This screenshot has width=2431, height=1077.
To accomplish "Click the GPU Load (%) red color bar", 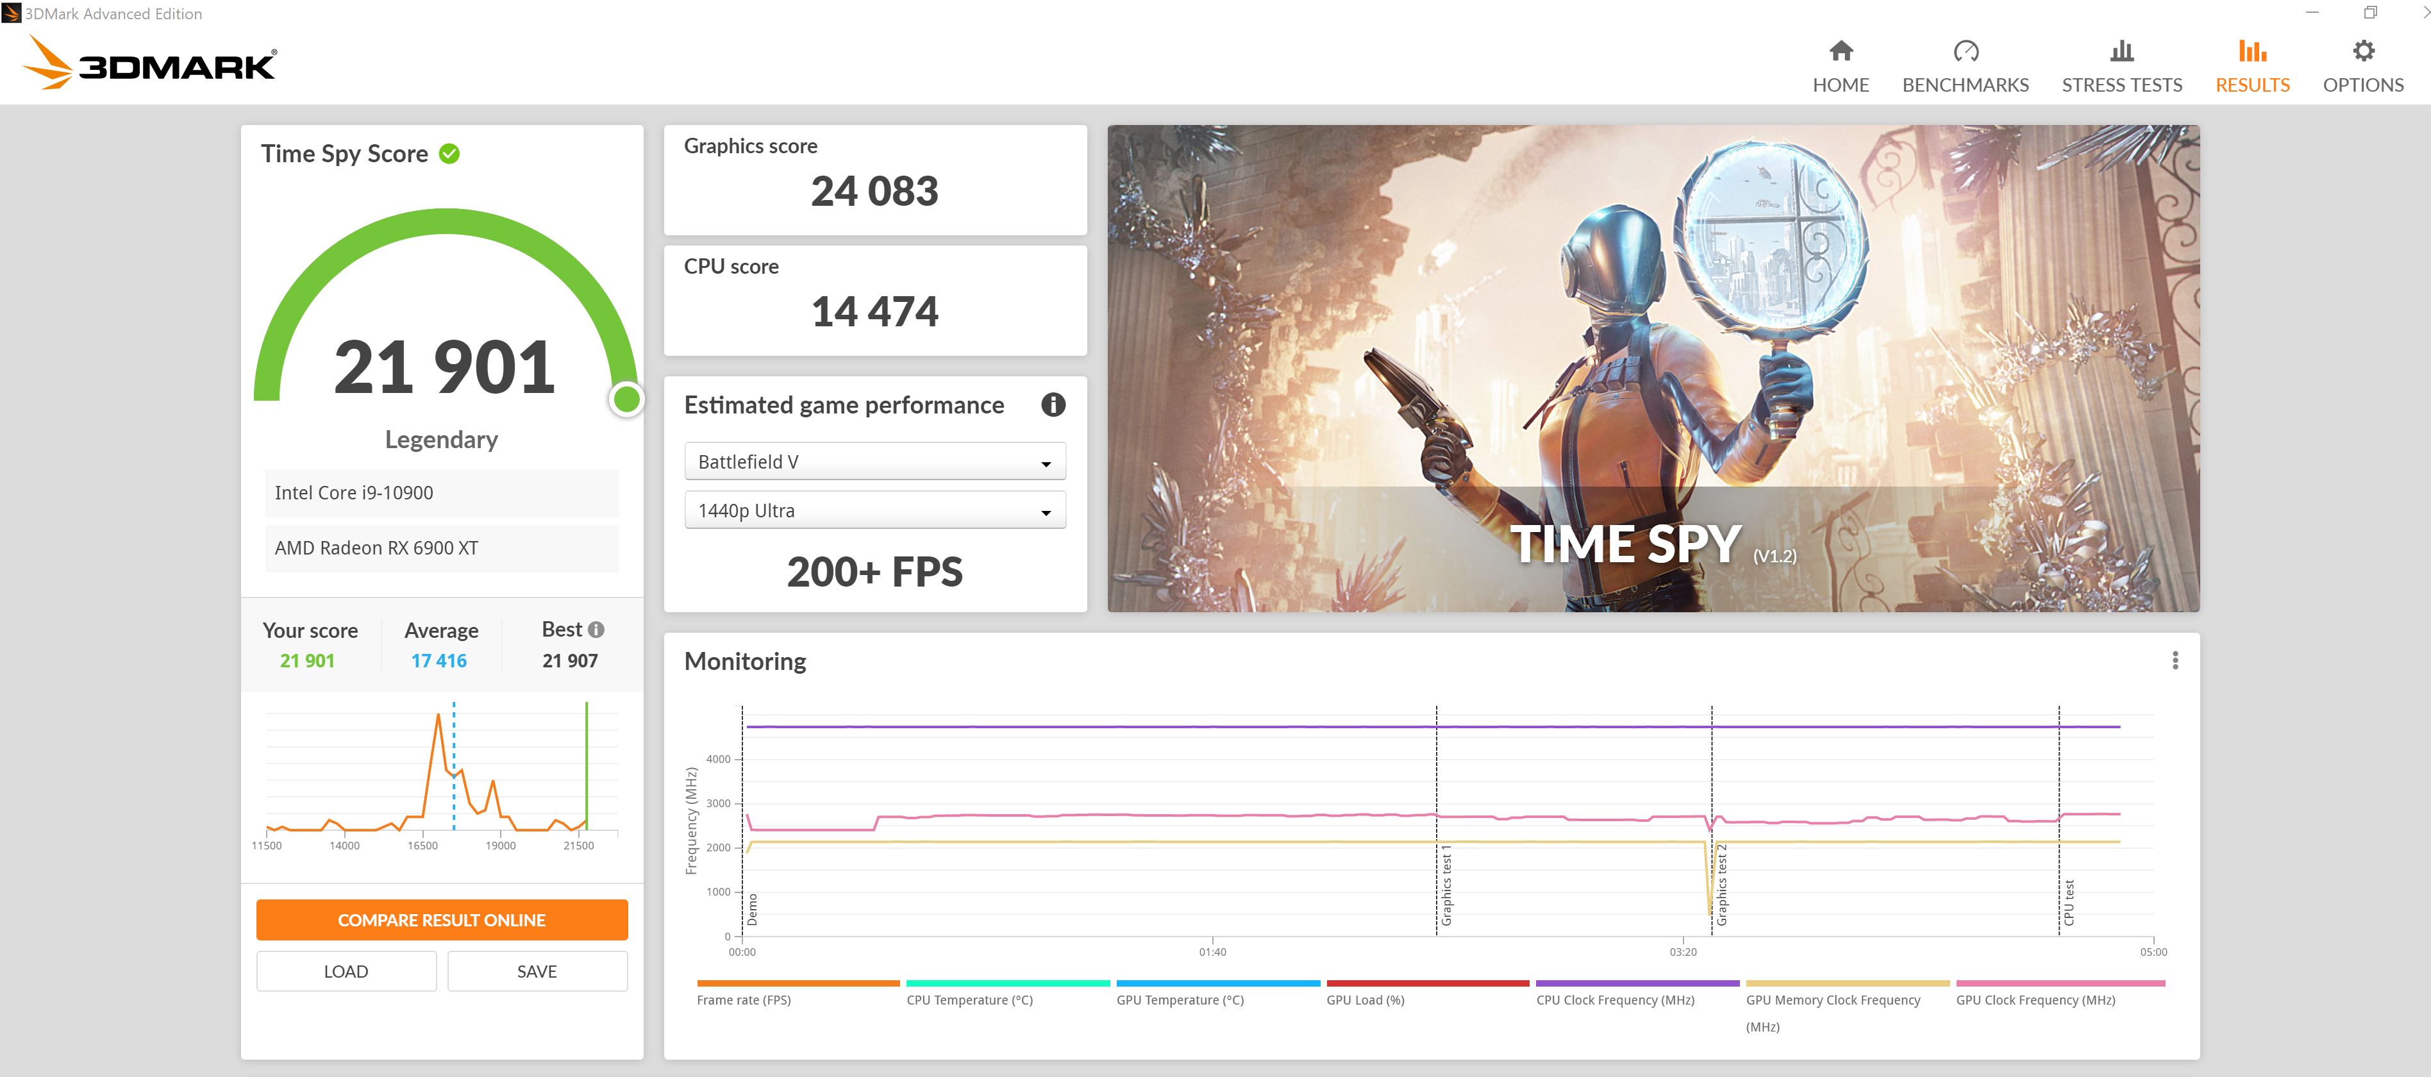I will [1427, 983].
